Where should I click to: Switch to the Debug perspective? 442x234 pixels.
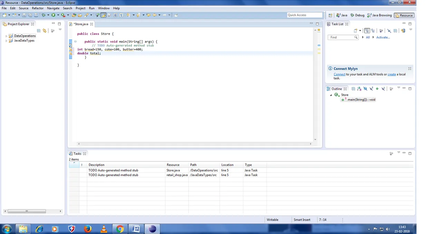(357, 15)
